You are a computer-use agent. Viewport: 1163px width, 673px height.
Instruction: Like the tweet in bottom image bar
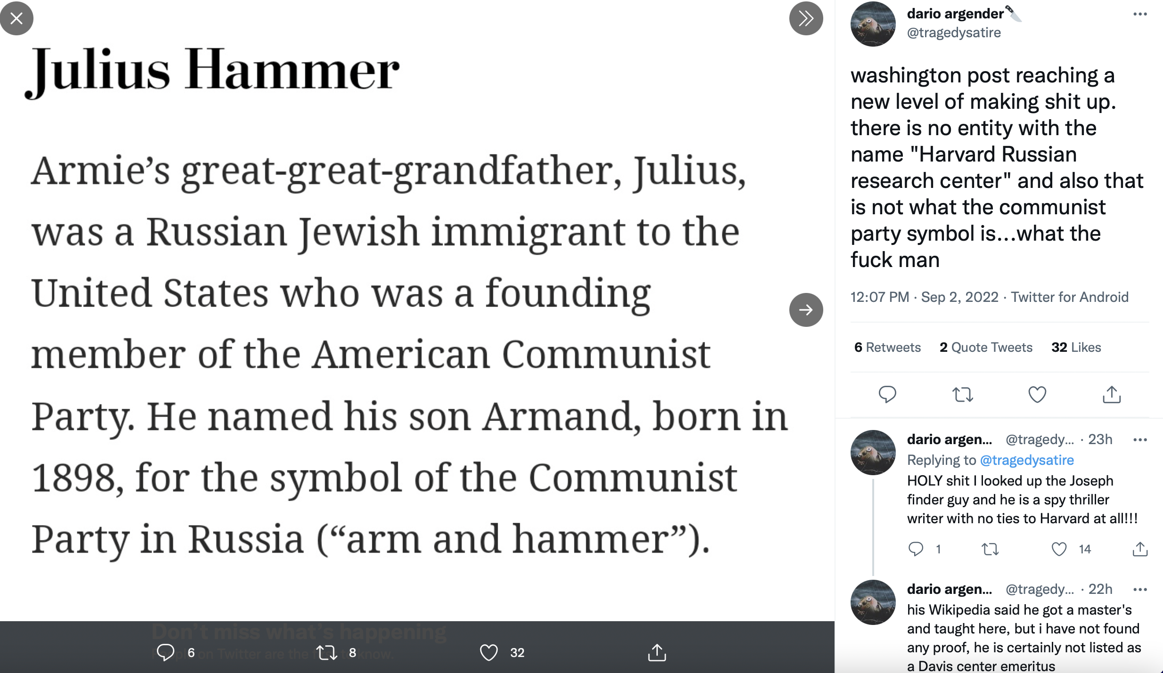coord(489,653)
